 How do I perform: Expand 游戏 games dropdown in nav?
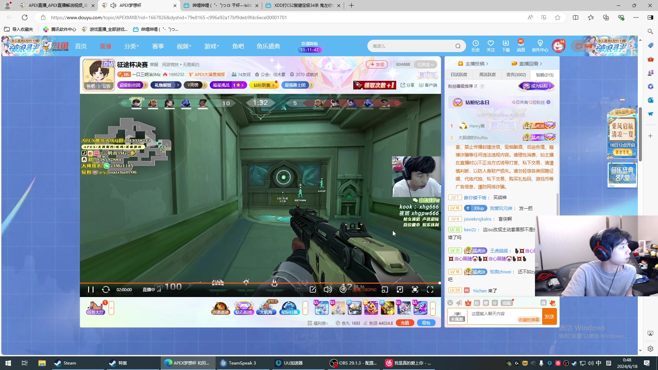(211, 46)
